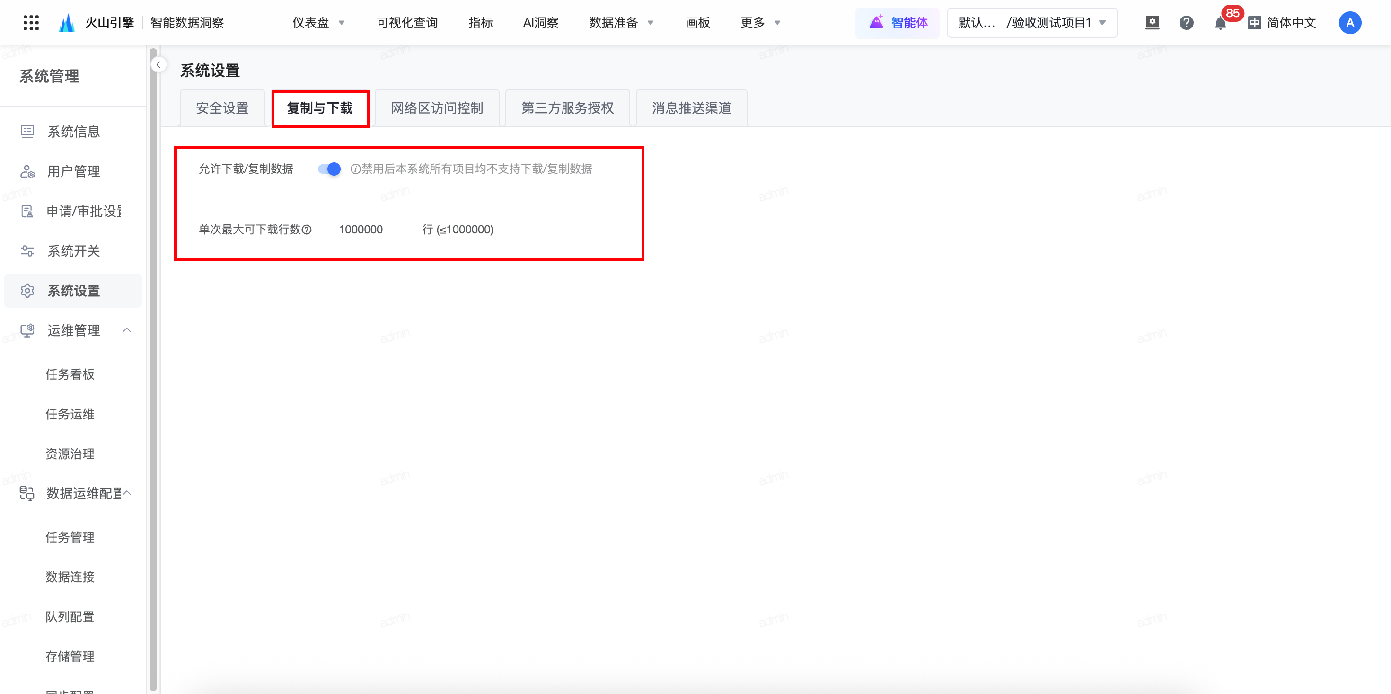Click the info icon next to 禁用后本系统

355,169
